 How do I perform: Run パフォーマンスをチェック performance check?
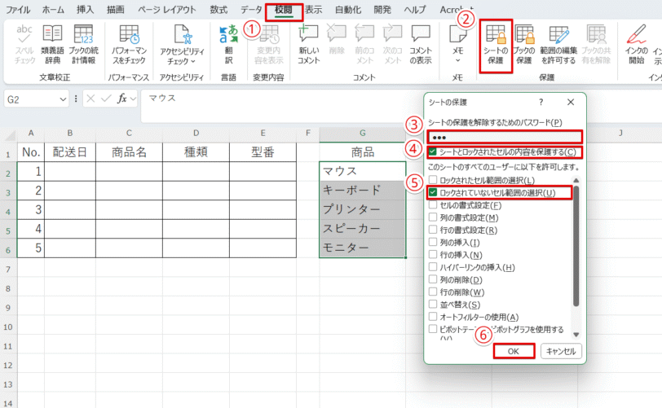pos(129,44)
